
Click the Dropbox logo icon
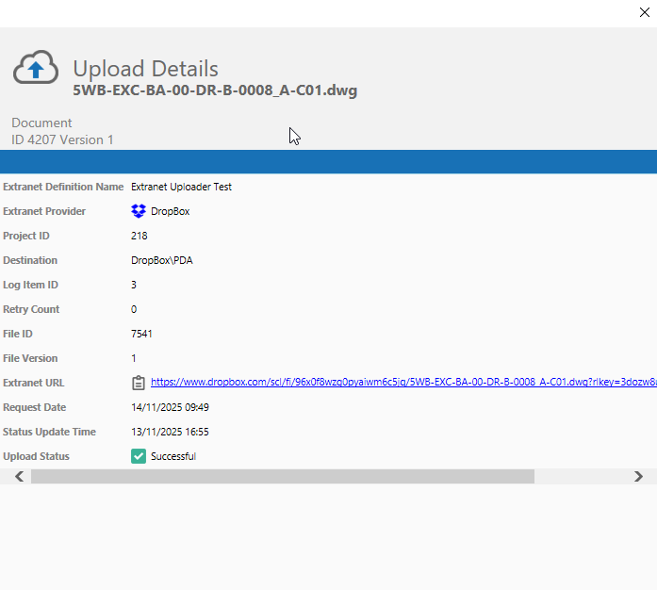tap(139, 211)
